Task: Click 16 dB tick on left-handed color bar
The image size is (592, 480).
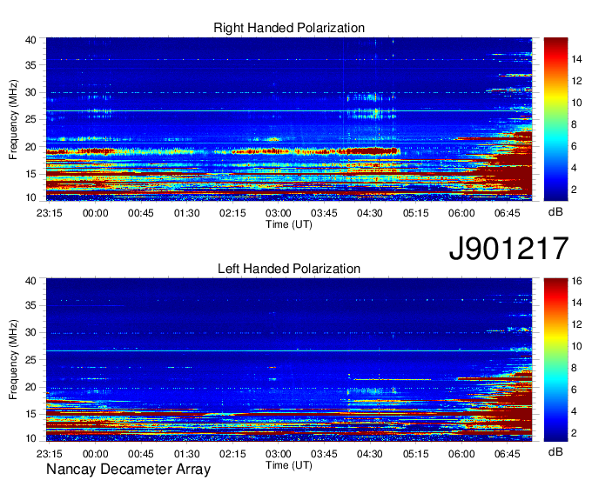Action: click(576, 281)
